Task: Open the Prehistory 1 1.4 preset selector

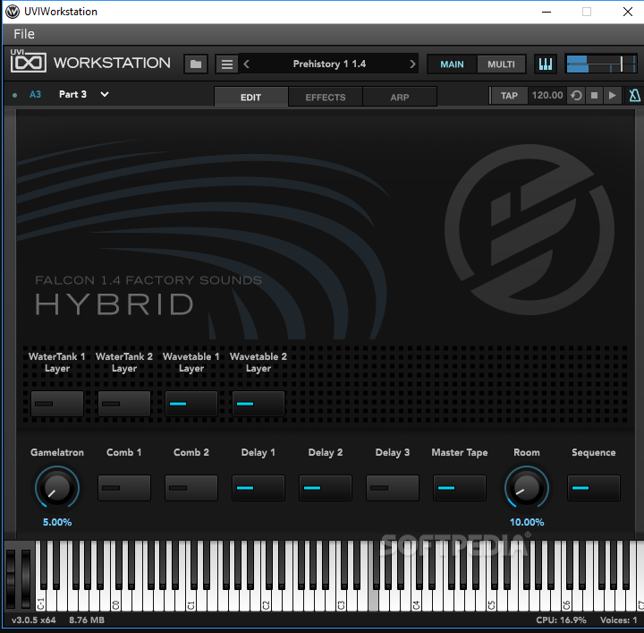Action: [329, 64]
